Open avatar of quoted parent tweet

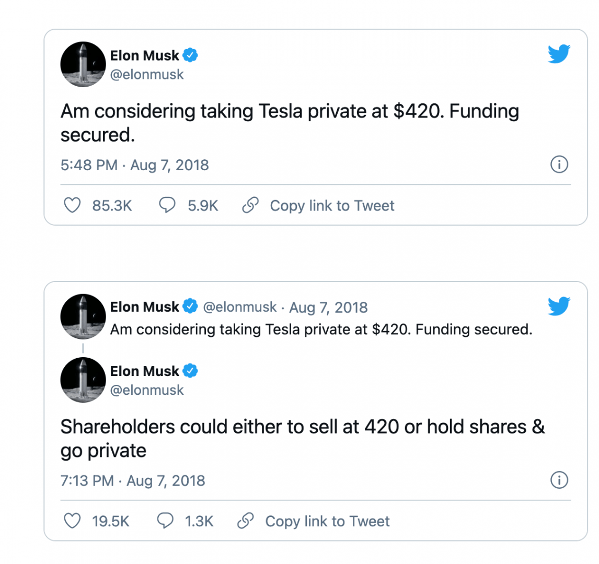(83, 316)
